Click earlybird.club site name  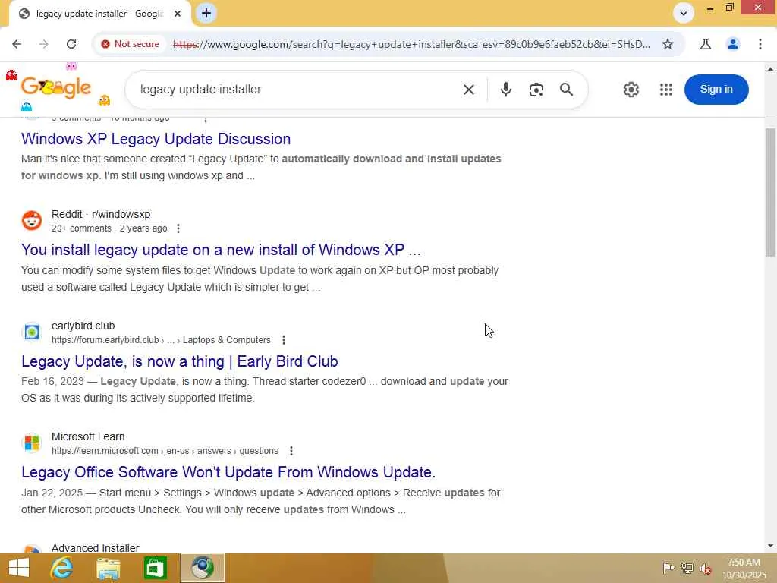(83, 326)
